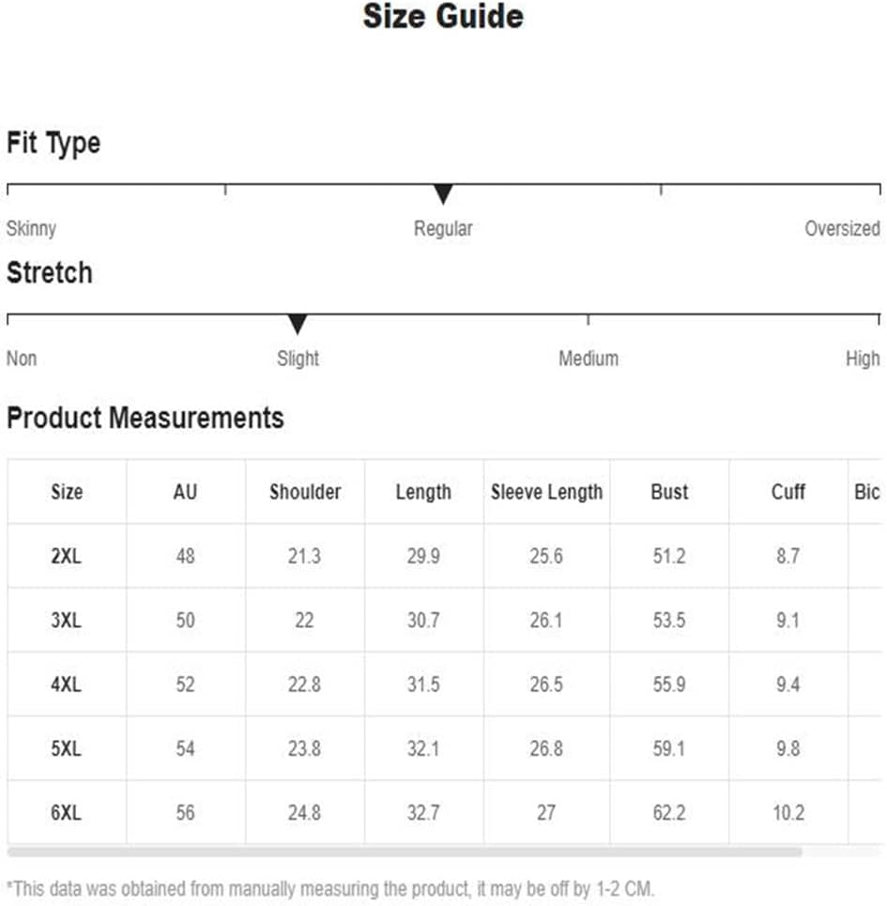Click the High label on Stretch scale
The height and width of the screenshot is (906, 887).
click(863, 359)
